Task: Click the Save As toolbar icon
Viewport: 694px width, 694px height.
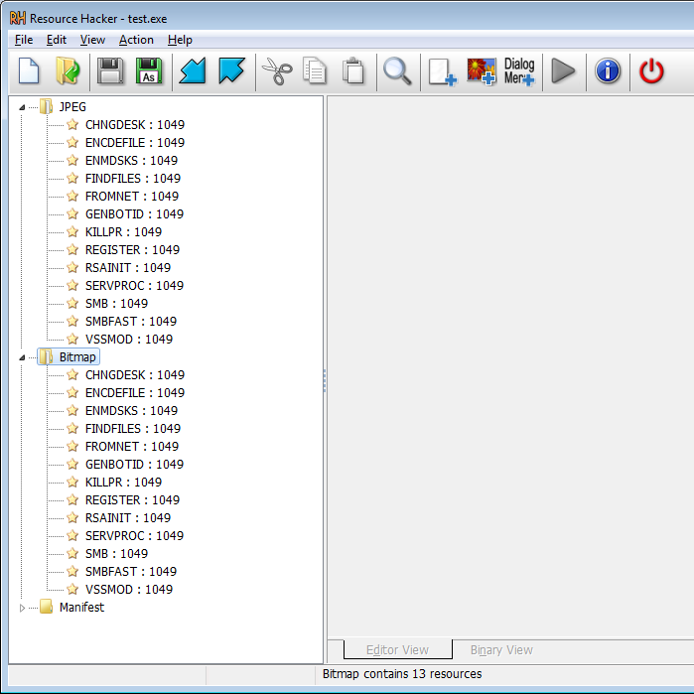Action: coord(149,71)
